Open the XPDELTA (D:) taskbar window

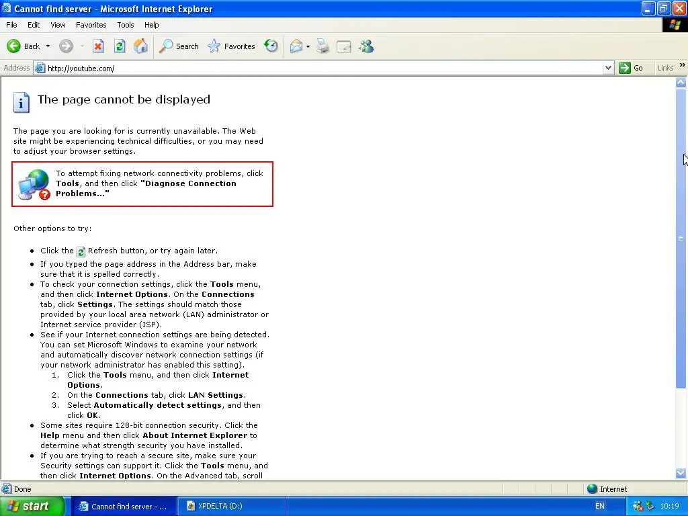click(x=232, y=507)
